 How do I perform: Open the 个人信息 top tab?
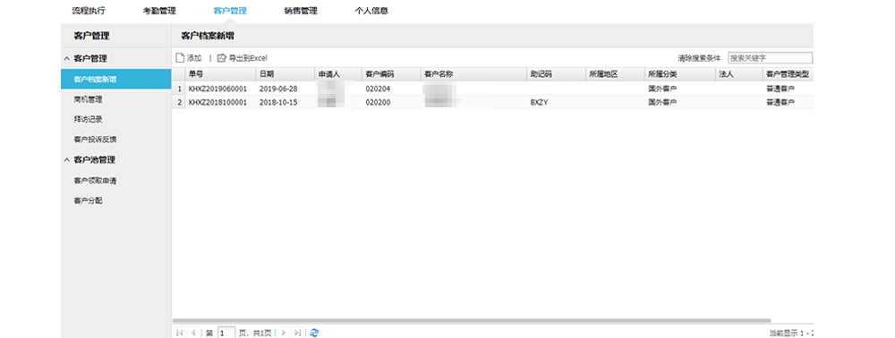point(371,11)
